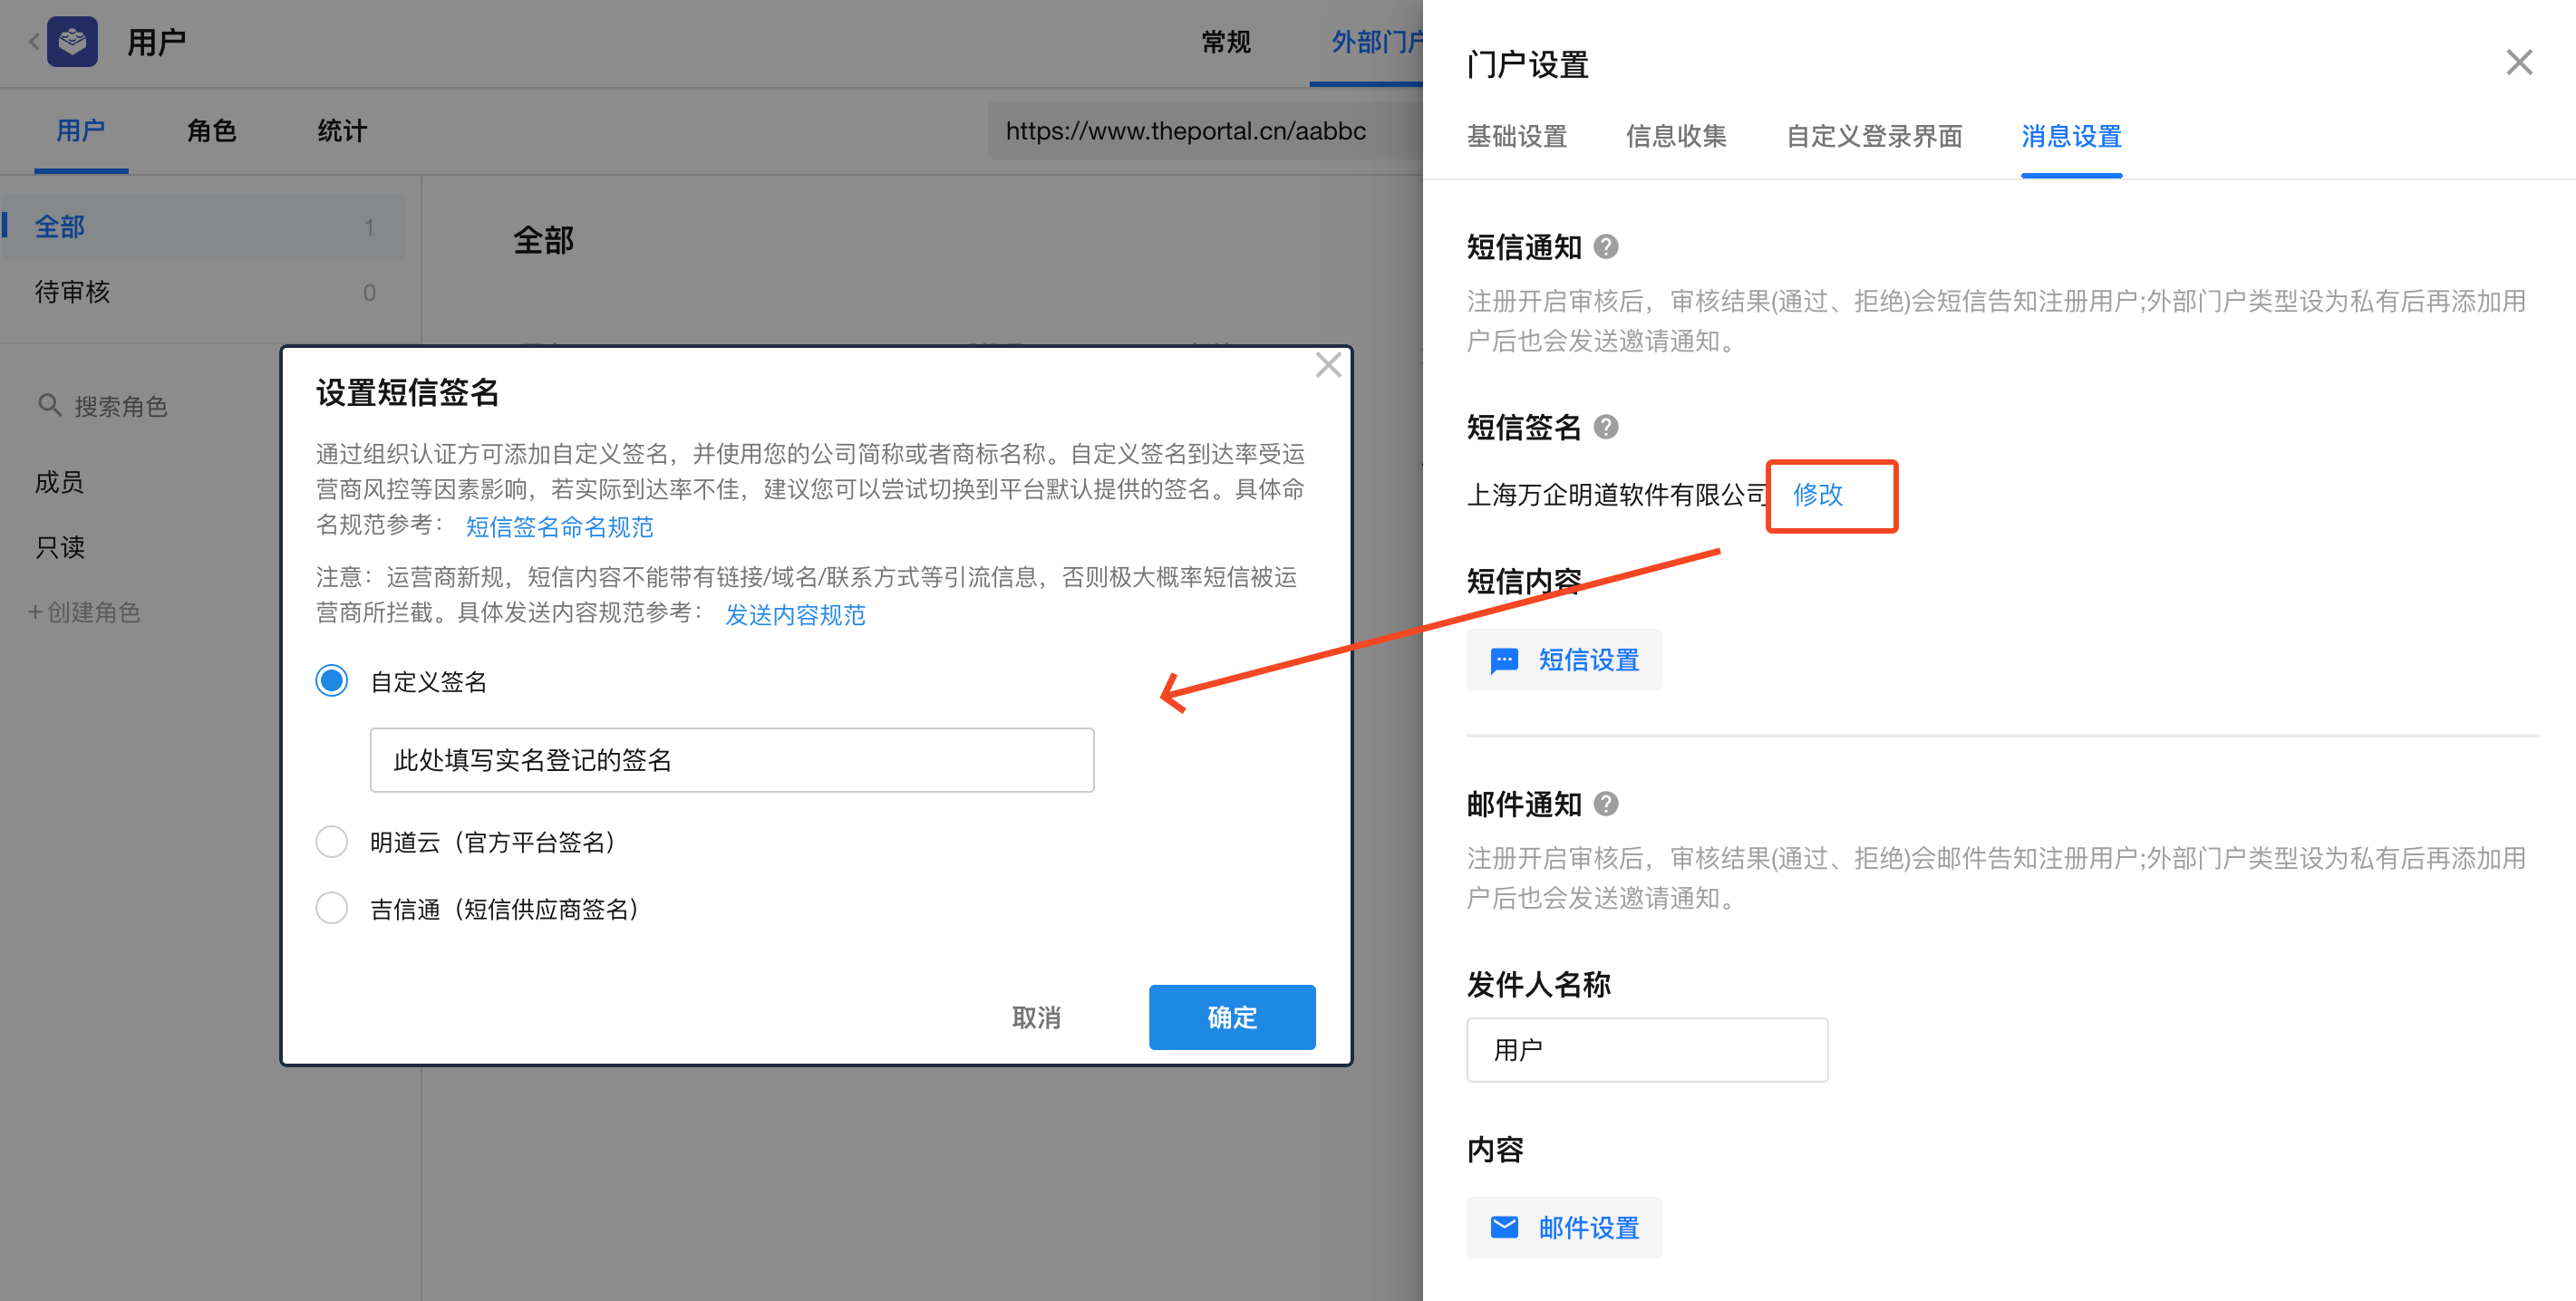Close the 门户设置 side panel
The image size is (2576, 1301).
[2519, 63]
